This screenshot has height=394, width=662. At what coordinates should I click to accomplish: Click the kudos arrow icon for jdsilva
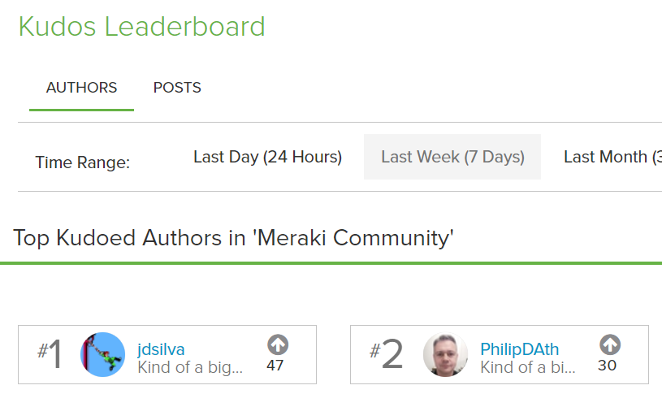tap(278, 344)
